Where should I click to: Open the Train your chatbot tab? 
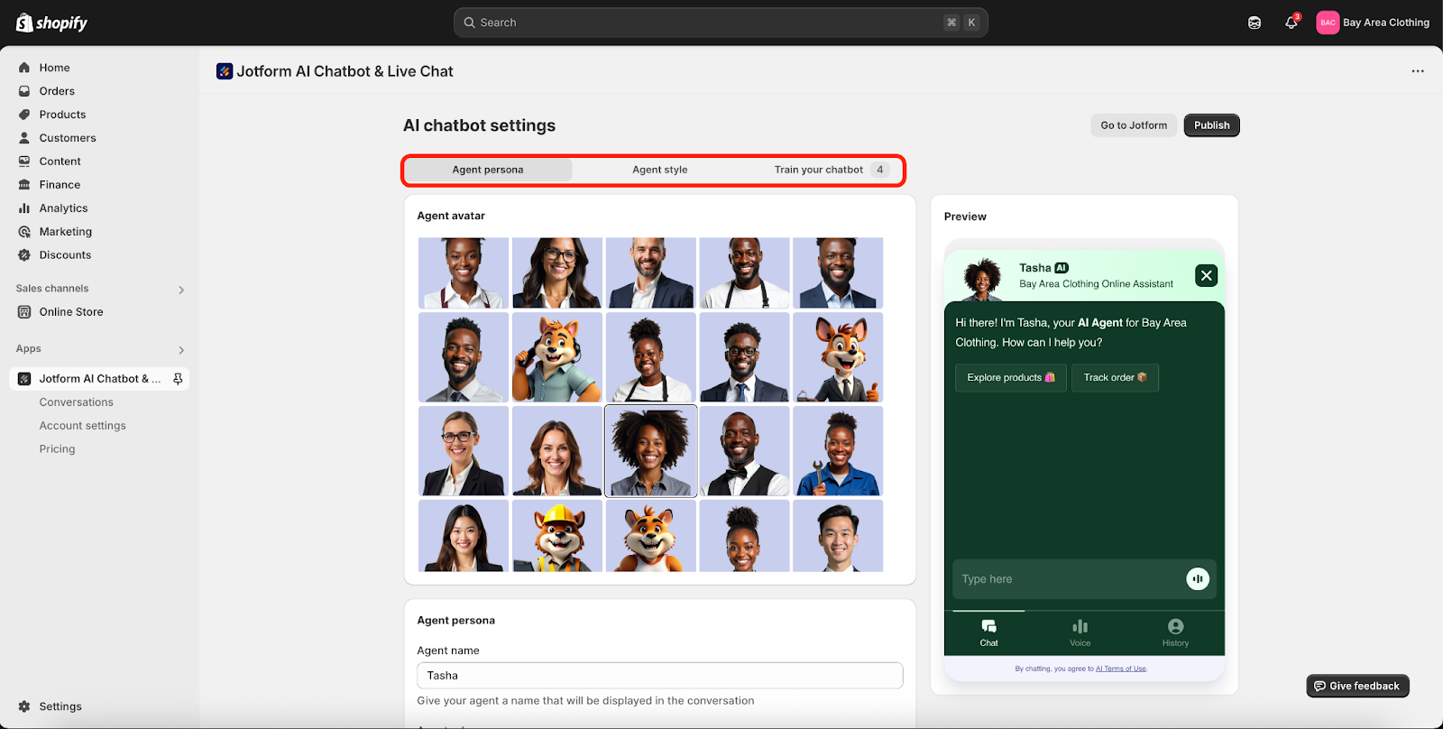[x=819, y=170]
